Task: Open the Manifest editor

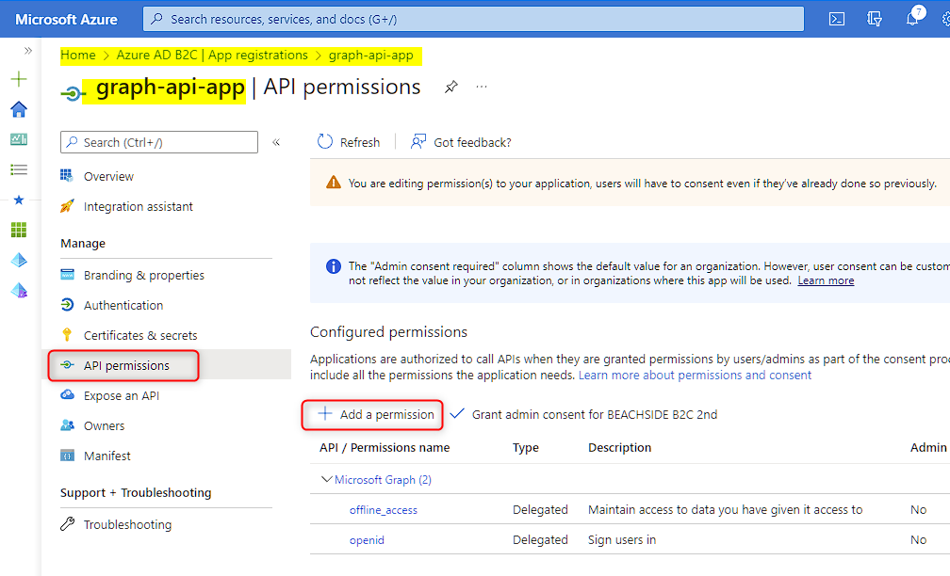Action: click(x=106, y=456)
